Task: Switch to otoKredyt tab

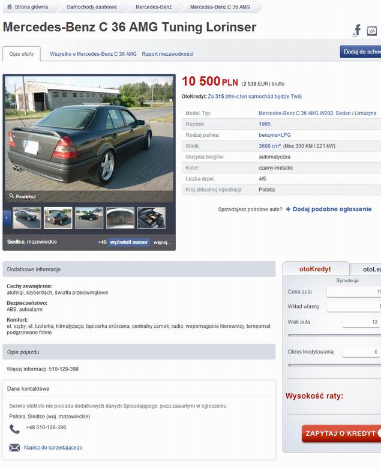Action: pos(315,269)
